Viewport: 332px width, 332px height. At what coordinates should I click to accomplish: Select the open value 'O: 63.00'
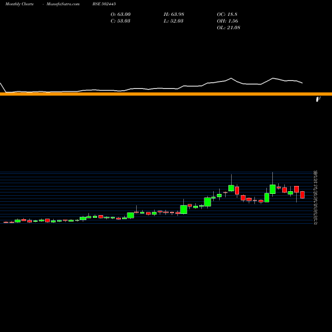(x=121, y=15)
